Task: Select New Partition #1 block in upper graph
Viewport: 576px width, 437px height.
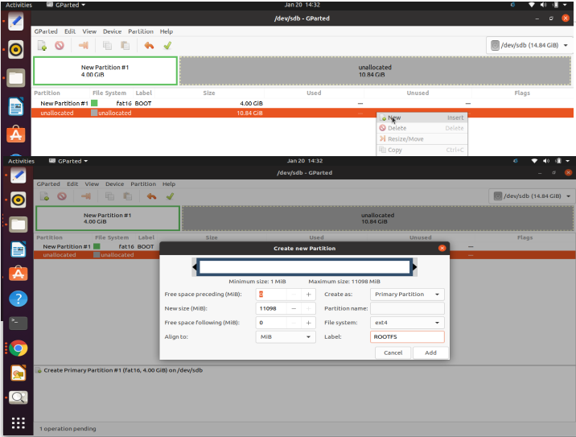Action: (x=105, y=71)
